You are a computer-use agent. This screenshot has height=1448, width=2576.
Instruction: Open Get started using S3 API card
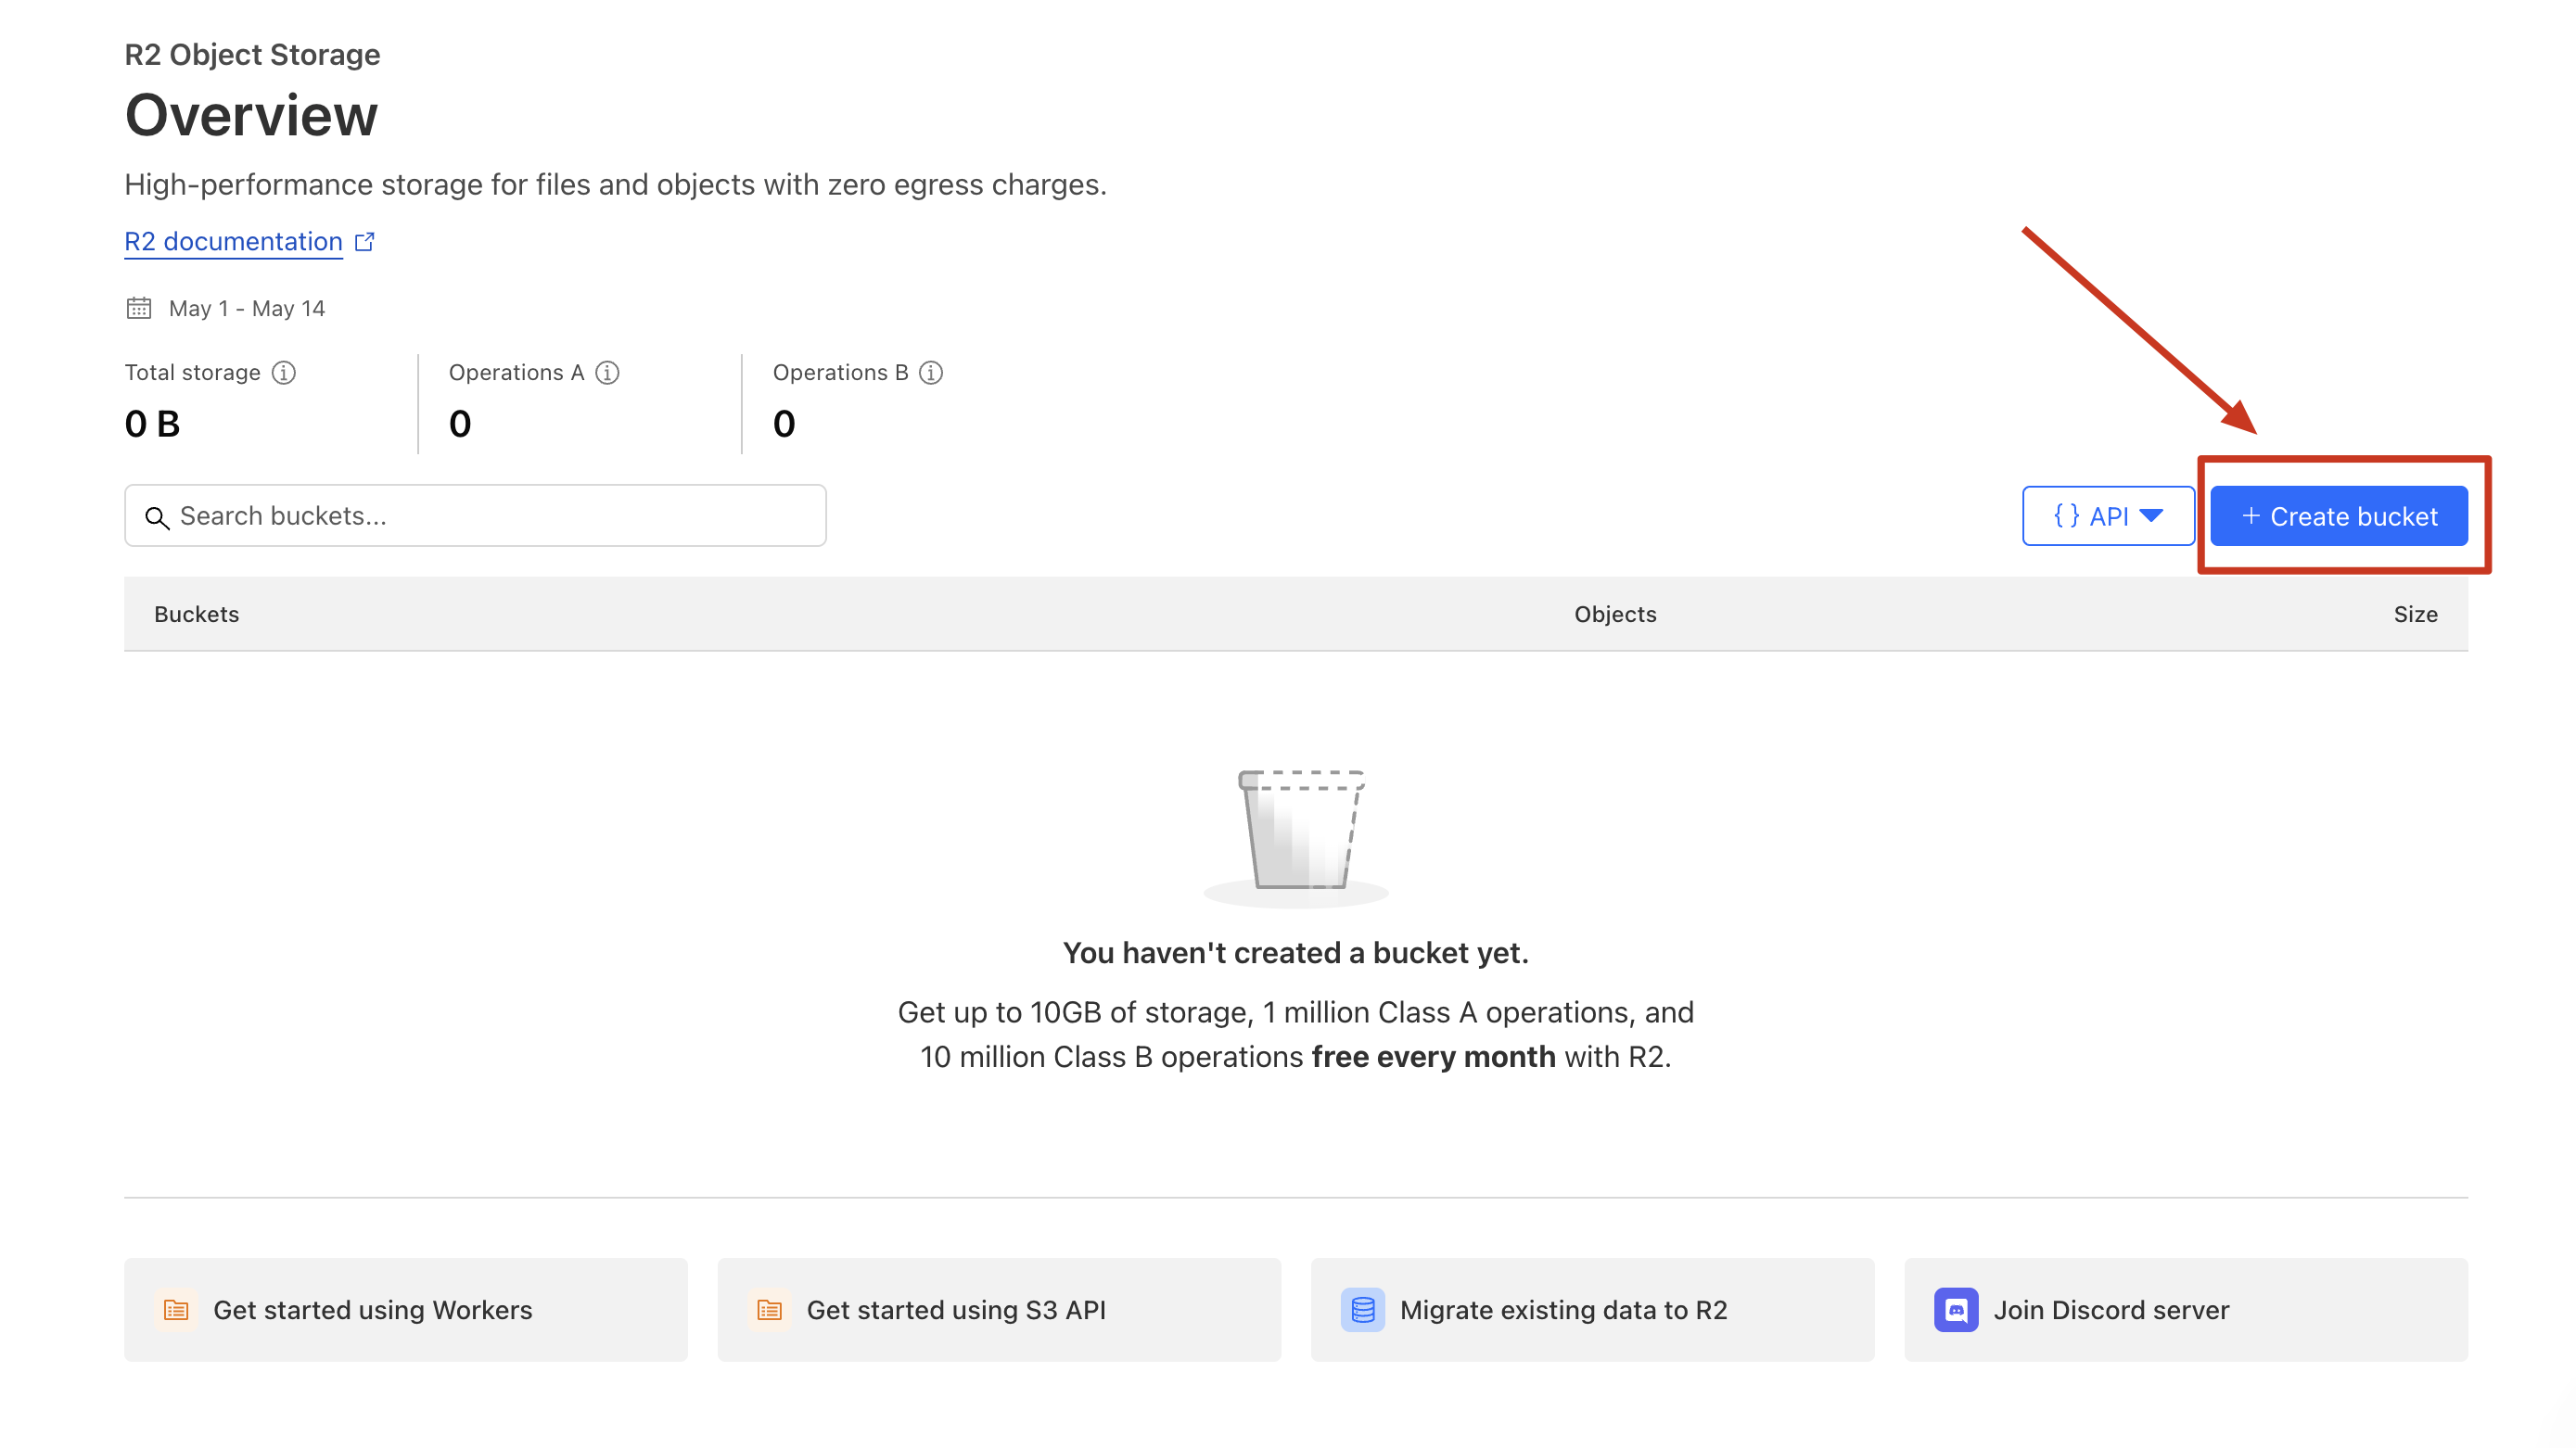(x=998, y=1310)
